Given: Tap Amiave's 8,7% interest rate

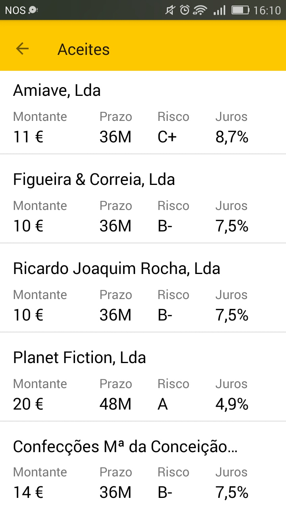Looking at the screenshot, I should click(x=232, y=138).
